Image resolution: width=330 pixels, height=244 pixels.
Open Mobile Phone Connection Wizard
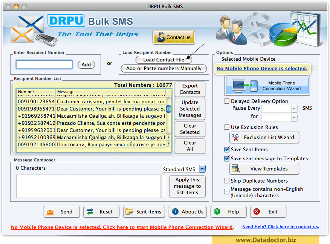pos(267,86)
